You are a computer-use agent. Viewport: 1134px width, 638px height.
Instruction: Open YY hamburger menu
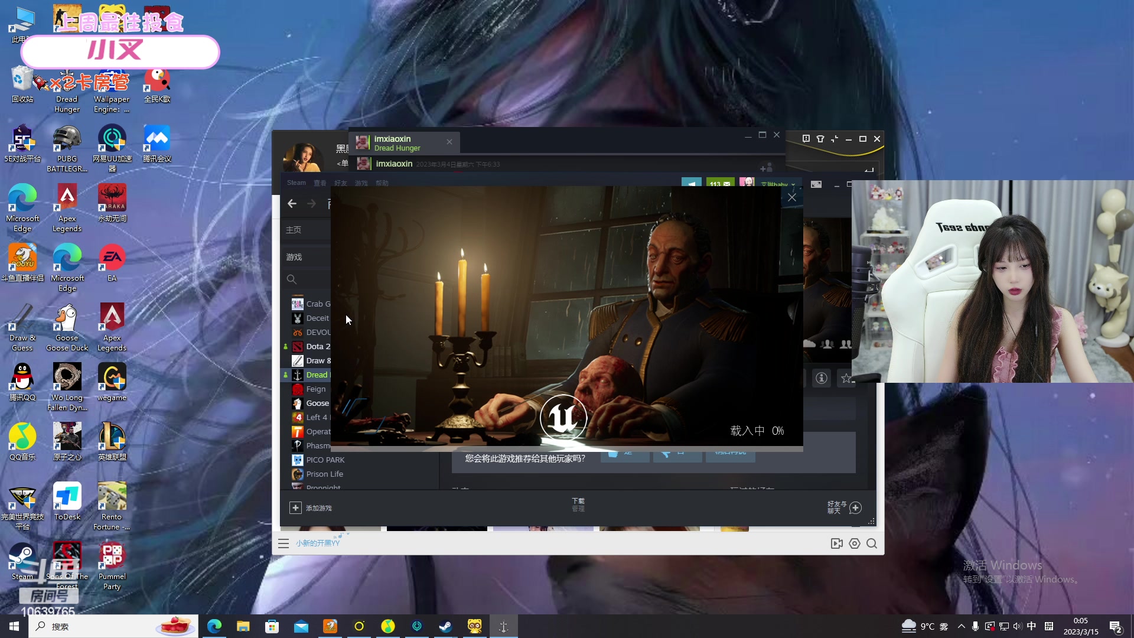point(283,543)
